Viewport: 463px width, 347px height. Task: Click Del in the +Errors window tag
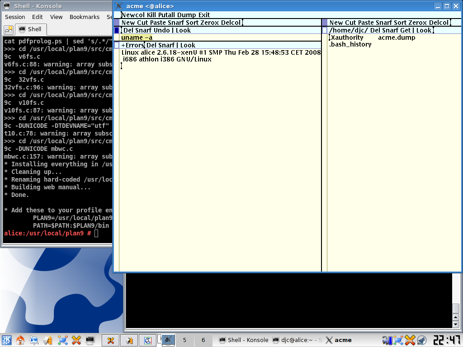pyautogui.click(x=151, y=46)
